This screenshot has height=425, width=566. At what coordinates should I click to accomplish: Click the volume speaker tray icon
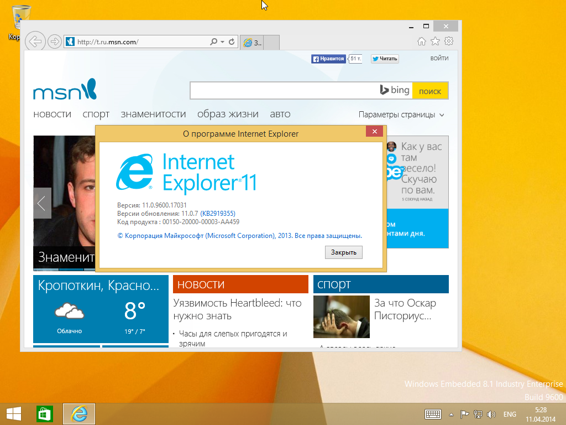click(491, 414)
